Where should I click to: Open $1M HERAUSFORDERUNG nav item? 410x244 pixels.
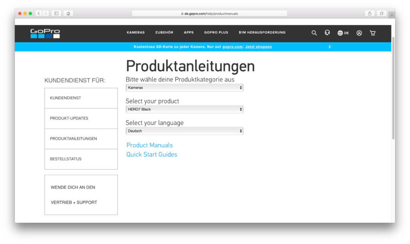(x=262, y=32)
